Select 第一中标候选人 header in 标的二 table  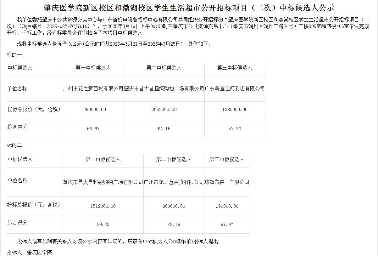coord(103,160)
